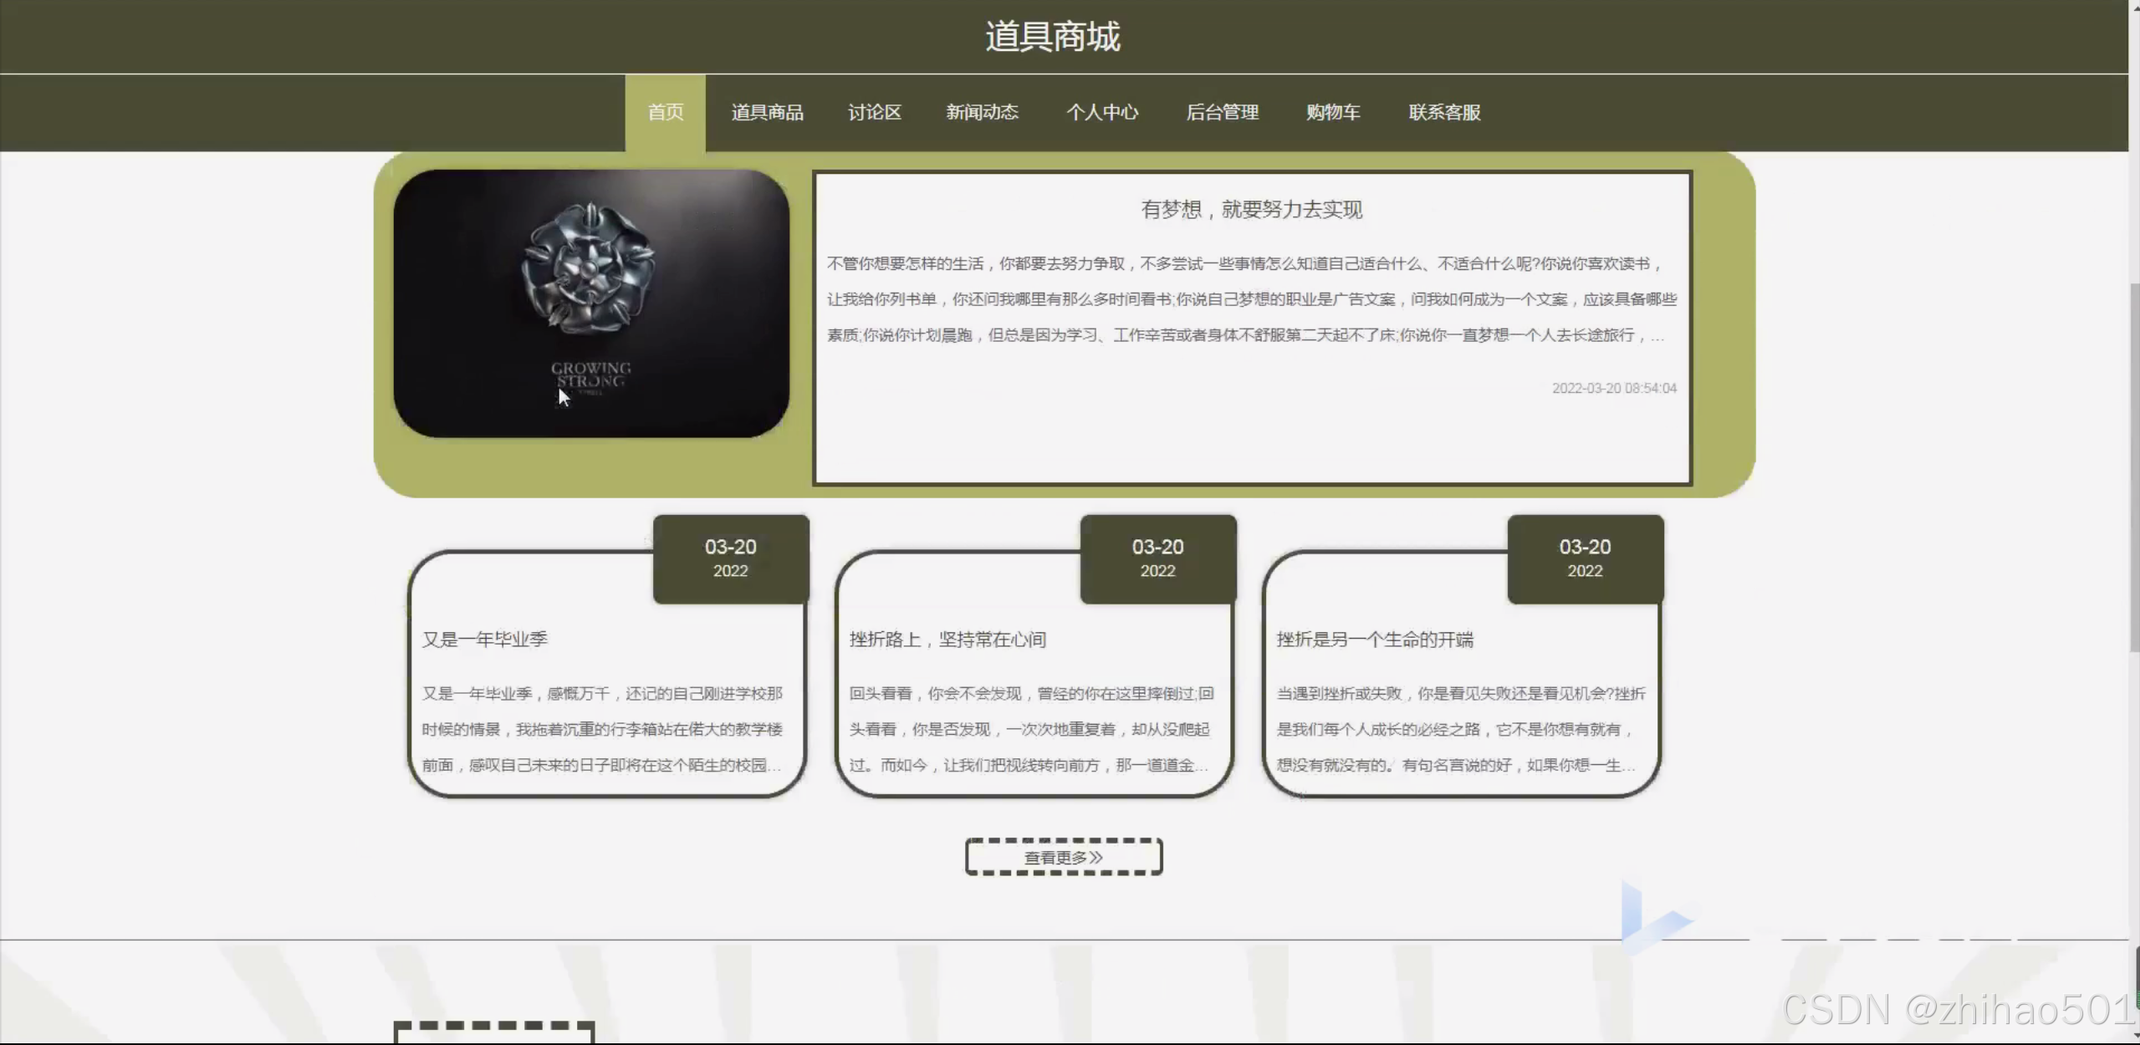Open news card 又是一年毕业季
The width and height of the screenshot is (2140, 1045).
(x=485, y=640)
